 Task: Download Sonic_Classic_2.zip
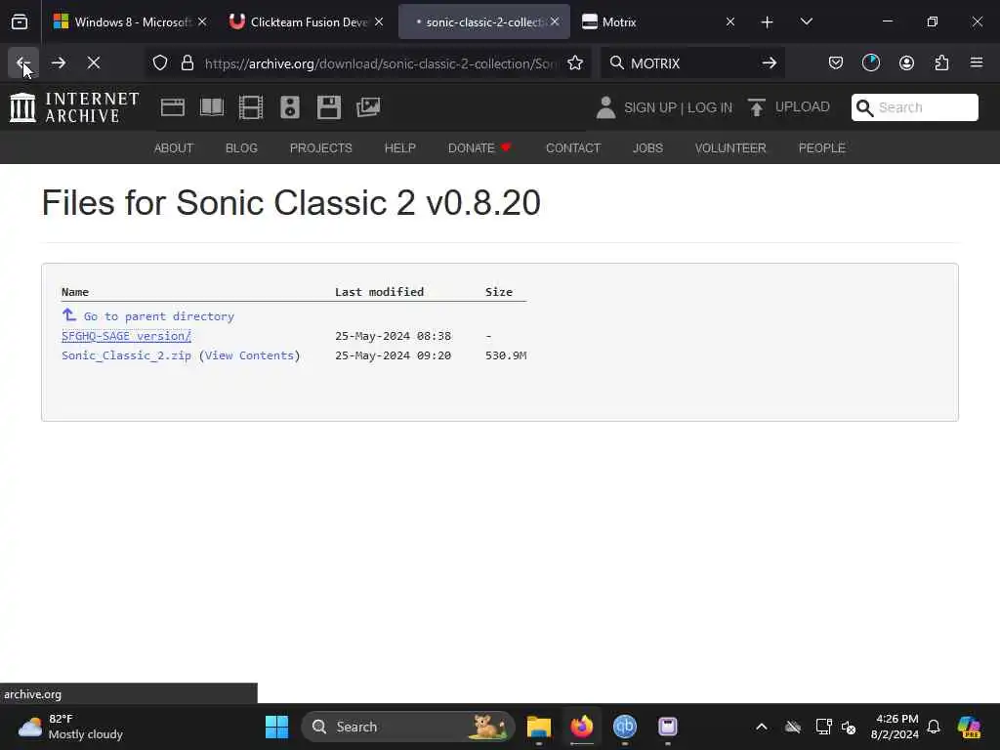pyautogui.click(x=126, y=355)
